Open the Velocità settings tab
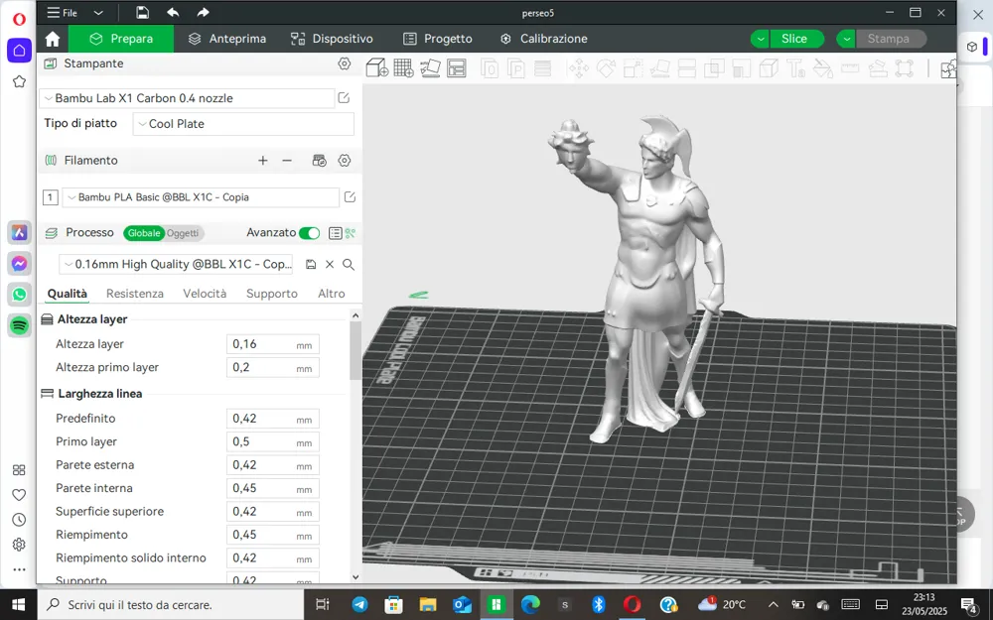Image resolution: width=993 pixels, height=620 pixels. pyautogui.click(x=205, y=294)
